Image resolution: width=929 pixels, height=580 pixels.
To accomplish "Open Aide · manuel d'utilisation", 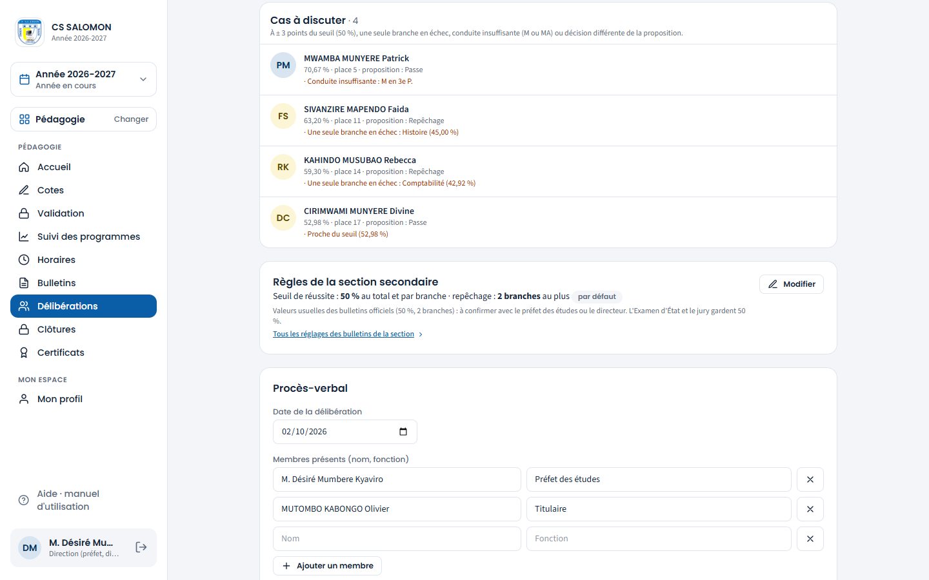I will 83,500.
